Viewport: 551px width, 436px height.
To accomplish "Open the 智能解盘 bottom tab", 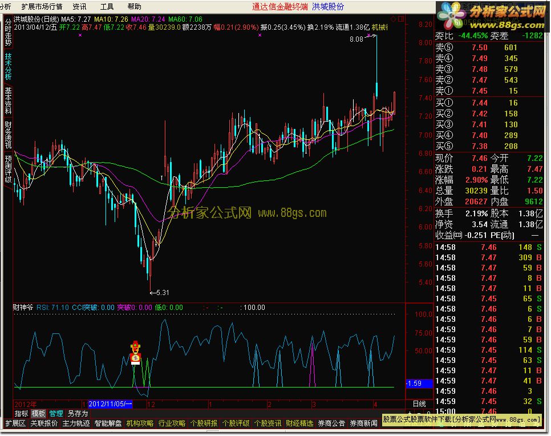I will point(108,423).
